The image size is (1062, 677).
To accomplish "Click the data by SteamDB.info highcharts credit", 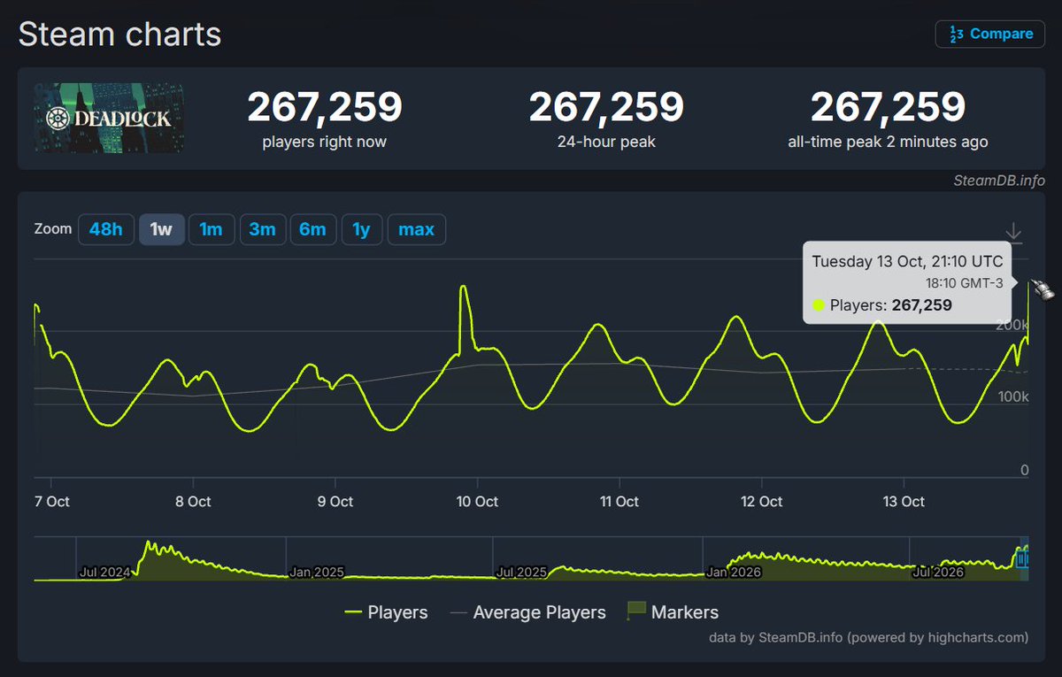I will pos(869,637).
